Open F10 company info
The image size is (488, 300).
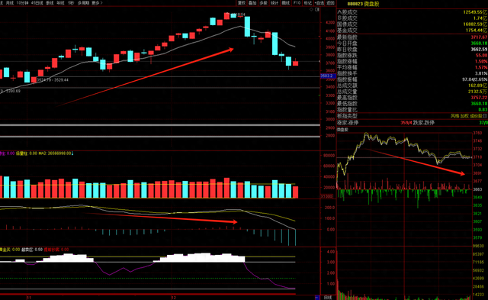pyautogui.click(x=297, y=3)
